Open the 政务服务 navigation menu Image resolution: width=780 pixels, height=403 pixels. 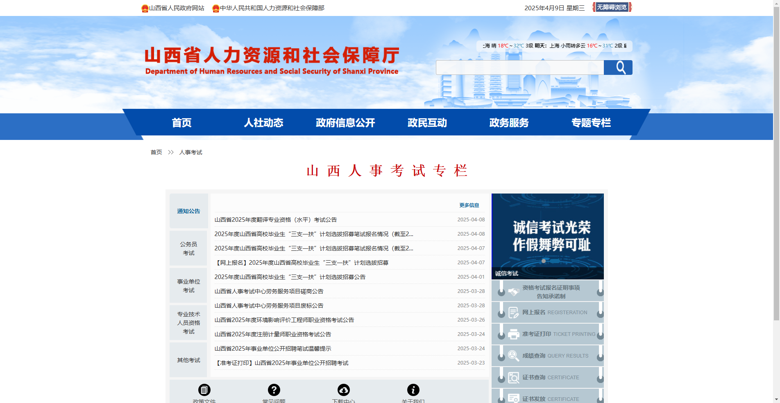click(509, 123)
